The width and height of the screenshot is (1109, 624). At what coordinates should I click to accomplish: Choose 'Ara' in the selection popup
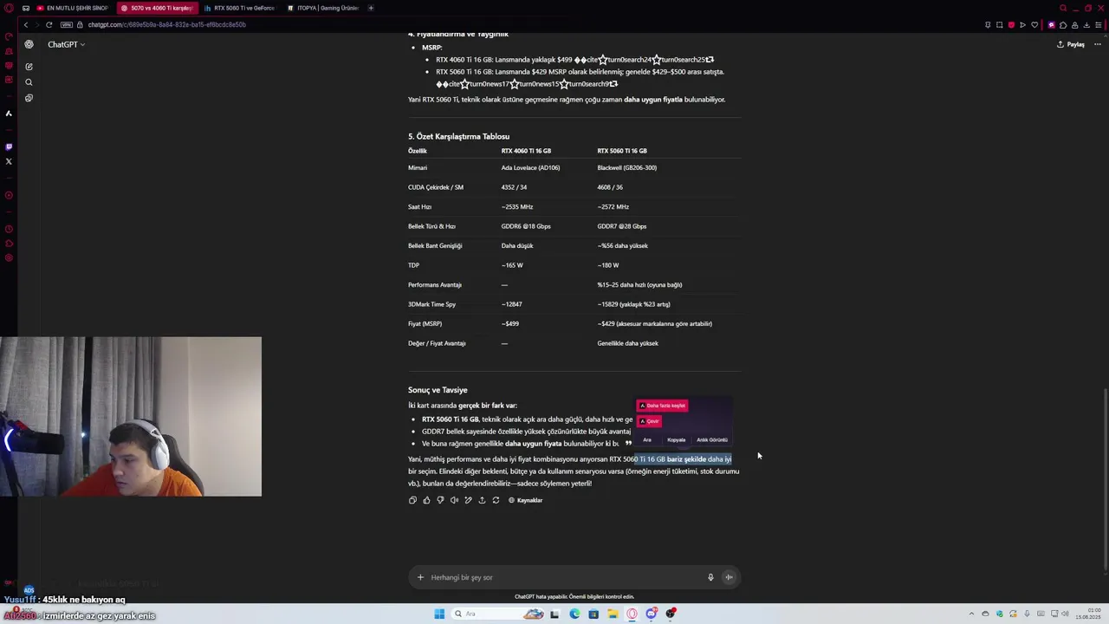point(647,439)
